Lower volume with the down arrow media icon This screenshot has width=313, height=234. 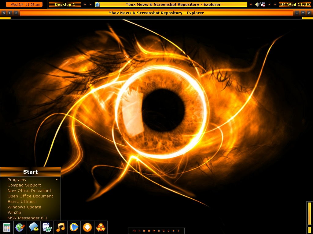point(178,231)
